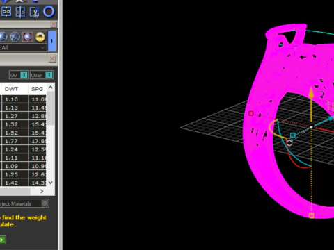Screen dimensions: 334x250
Task: Select the DWT cell showing 1.10
Action: [x=15, y=99]
